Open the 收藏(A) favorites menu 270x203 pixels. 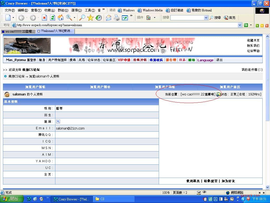(x=49, y=10)
